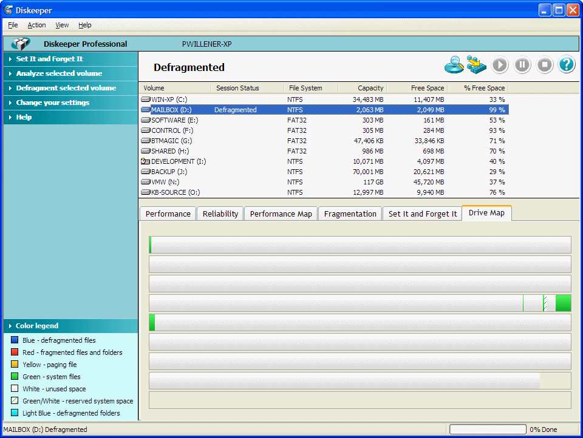The width and height of the screenshot is (583, 438).
Task: Click the red fragmented files swatch
Action: coord(15,352)
